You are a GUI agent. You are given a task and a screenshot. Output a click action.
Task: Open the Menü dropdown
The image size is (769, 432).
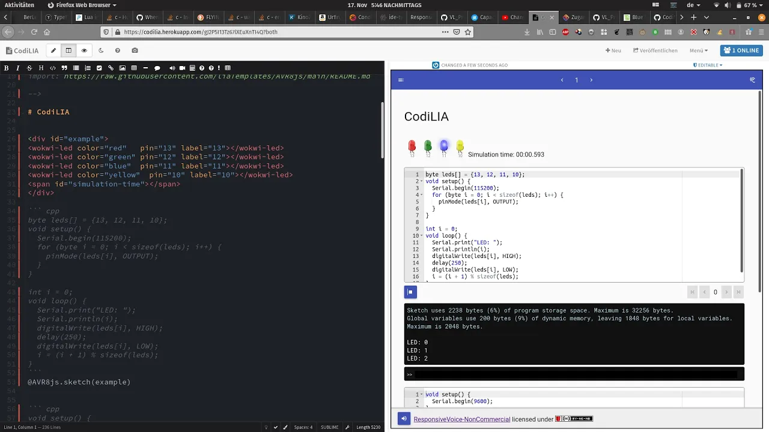[699, 51]
